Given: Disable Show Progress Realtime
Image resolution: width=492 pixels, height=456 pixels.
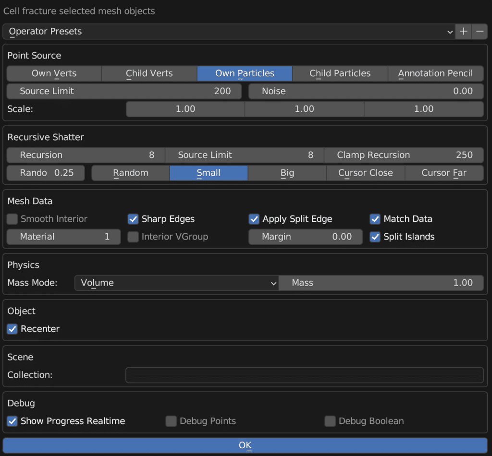Looking at the screenshot, I should (x=12, y=421).
